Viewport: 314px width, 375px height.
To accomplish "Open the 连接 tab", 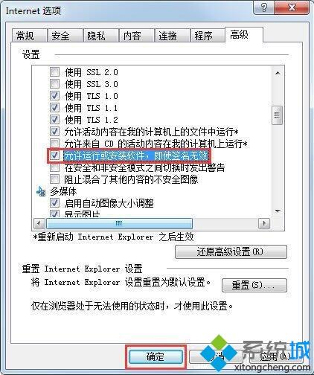I will point(172,36).
